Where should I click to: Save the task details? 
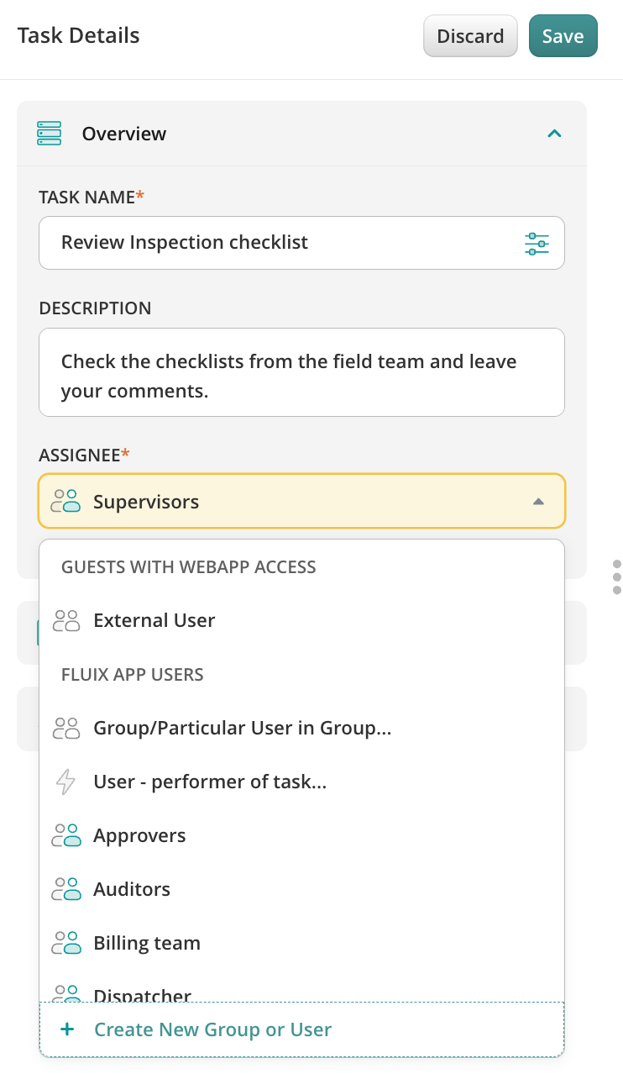(563, 36)
